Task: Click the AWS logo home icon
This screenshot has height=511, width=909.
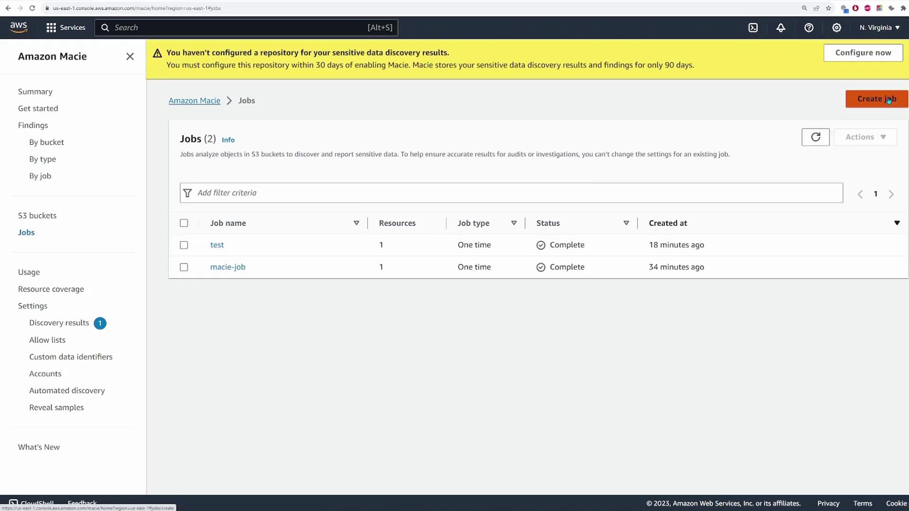Action: (19, 27)
